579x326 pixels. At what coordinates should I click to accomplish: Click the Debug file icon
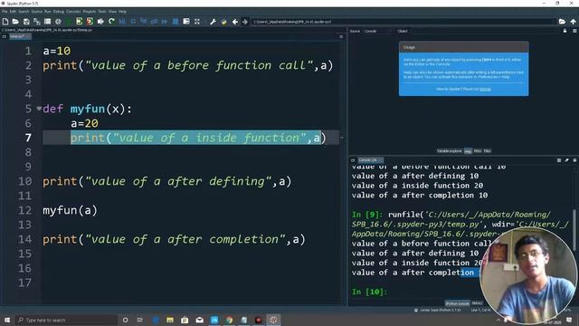(x=122, y=22)
